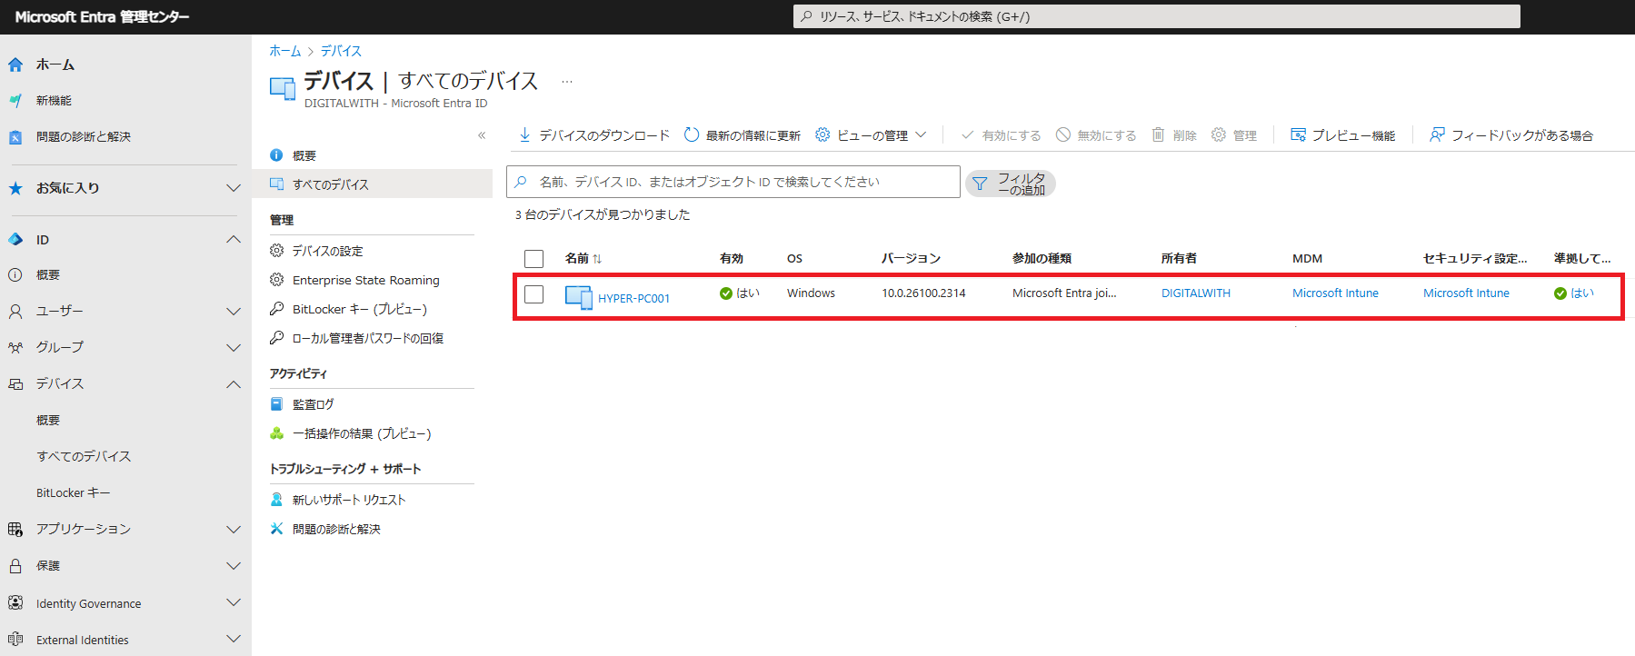
Task: Focus the top resource search bar
Action: (1156, 16)
